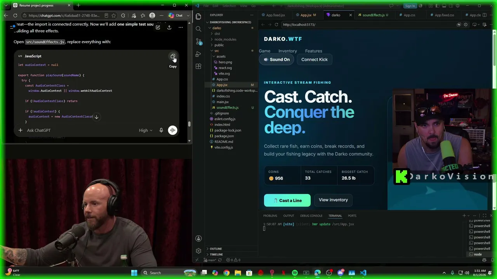Refresh the Edge browser page
Viewport: 497px width, 279px height.
(15, 15)
